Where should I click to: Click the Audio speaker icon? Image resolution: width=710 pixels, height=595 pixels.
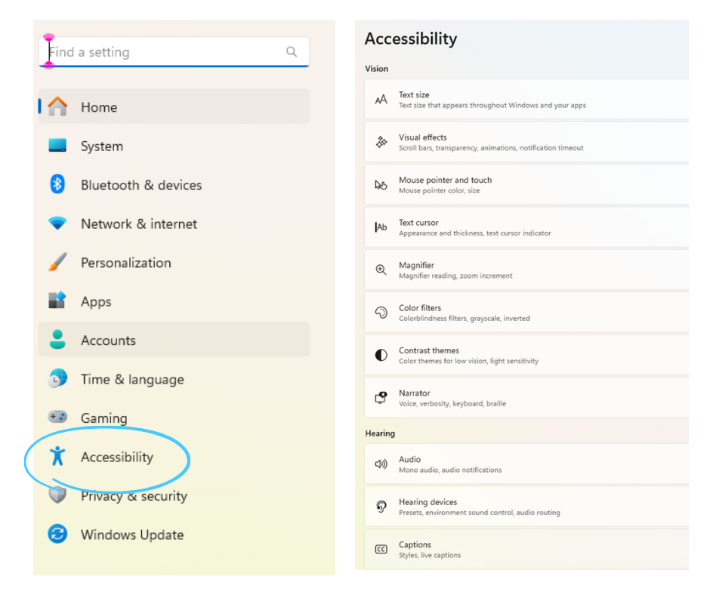point(381,464)
